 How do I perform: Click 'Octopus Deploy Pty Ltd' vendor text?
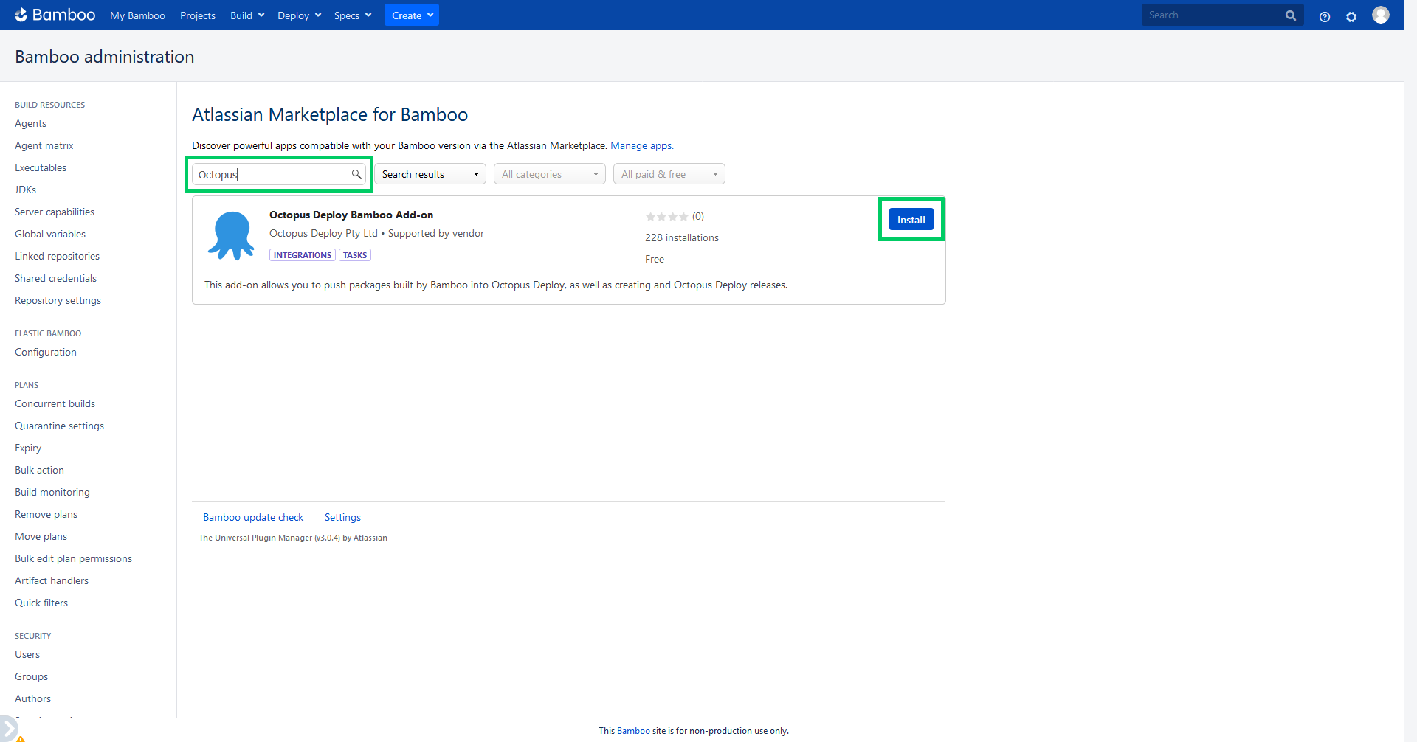click(323, 233)
